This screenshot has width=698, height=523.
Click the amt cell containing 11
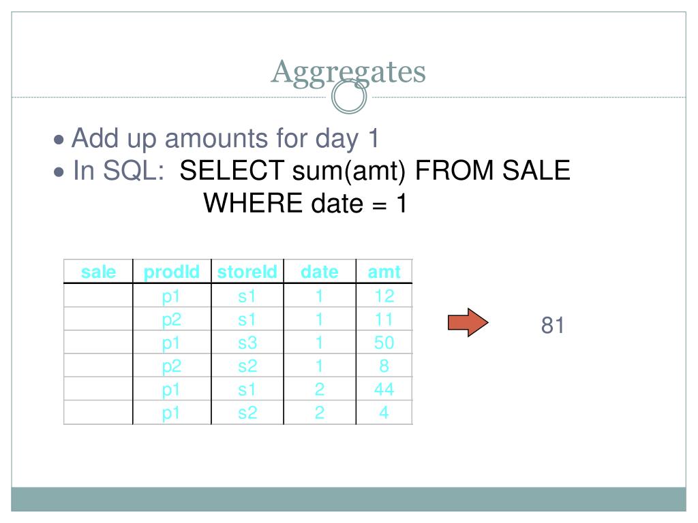[x=384, y=319]
